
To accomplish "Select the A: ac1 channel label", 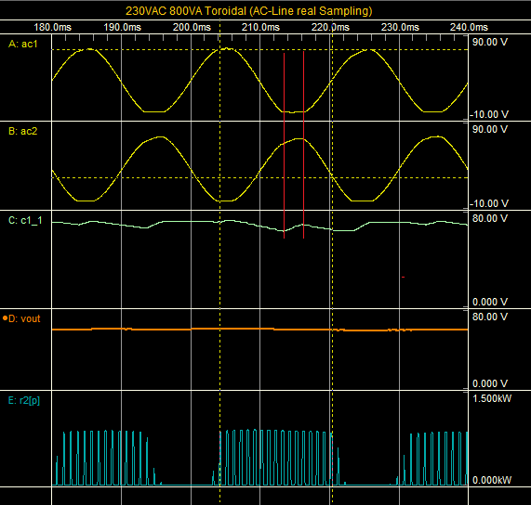I will point(23,45).
